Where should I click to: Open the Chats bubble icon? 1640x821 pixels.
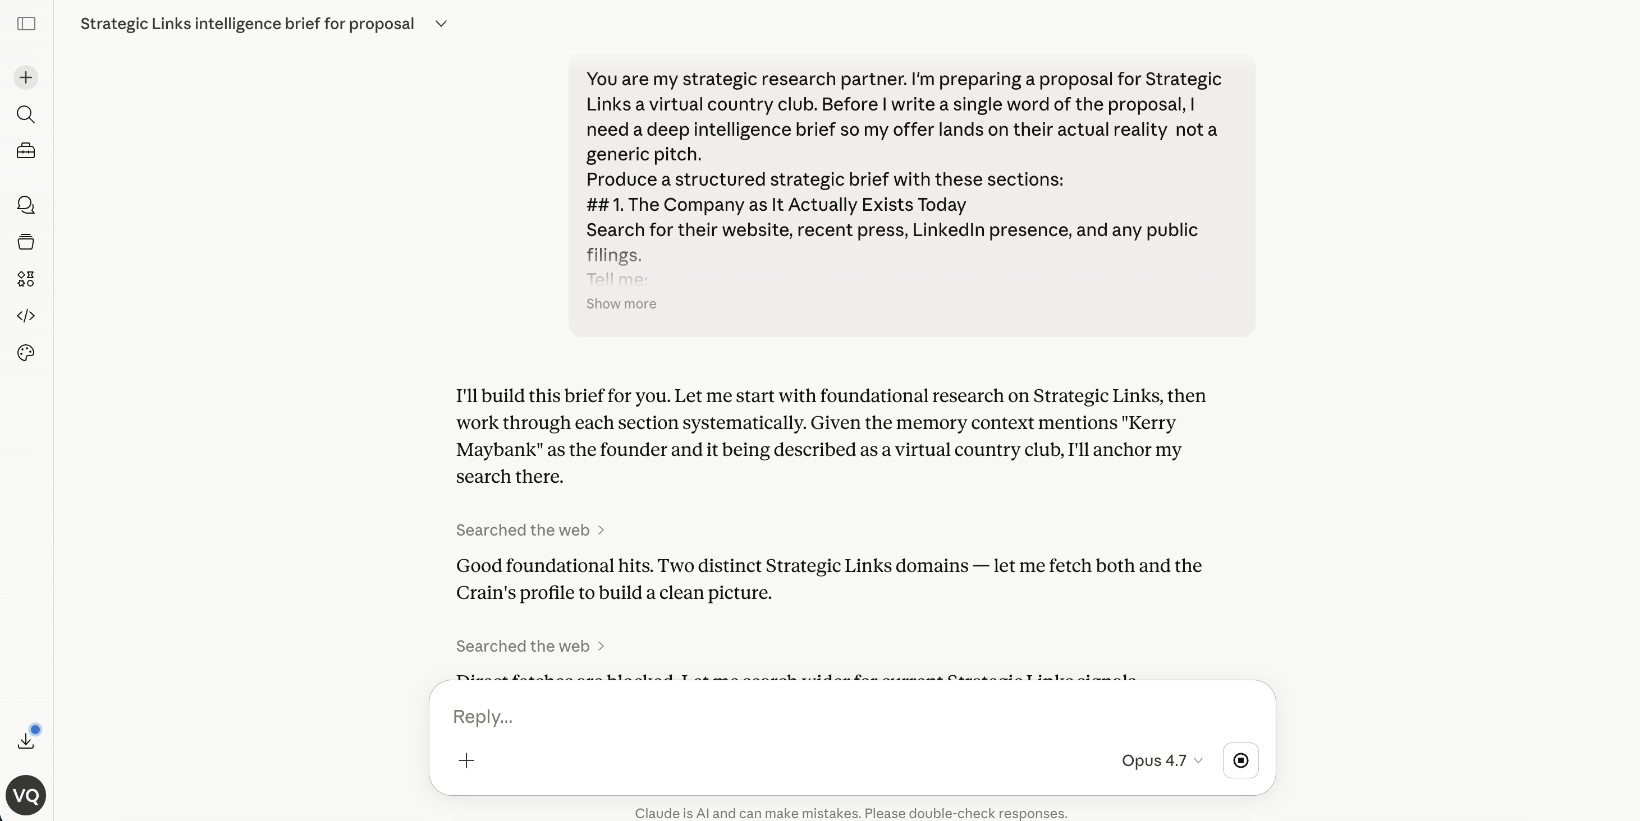[26, 205]
